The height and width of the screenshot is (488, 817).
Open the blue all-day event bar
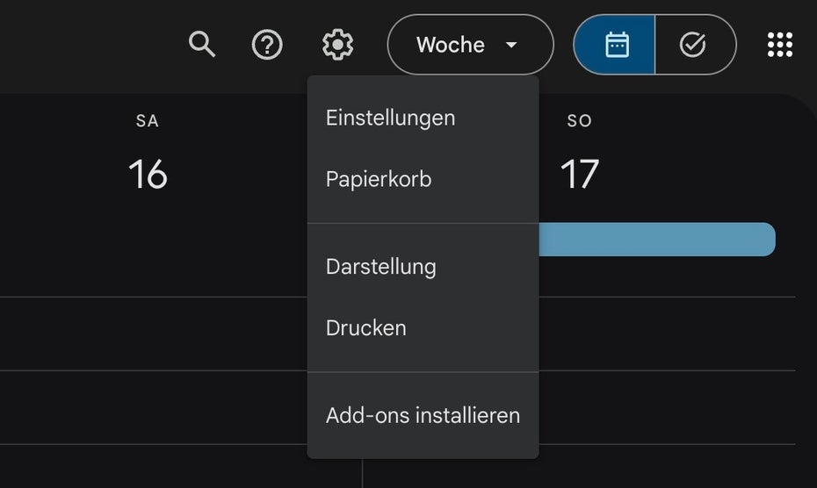[x=656, y=240]
